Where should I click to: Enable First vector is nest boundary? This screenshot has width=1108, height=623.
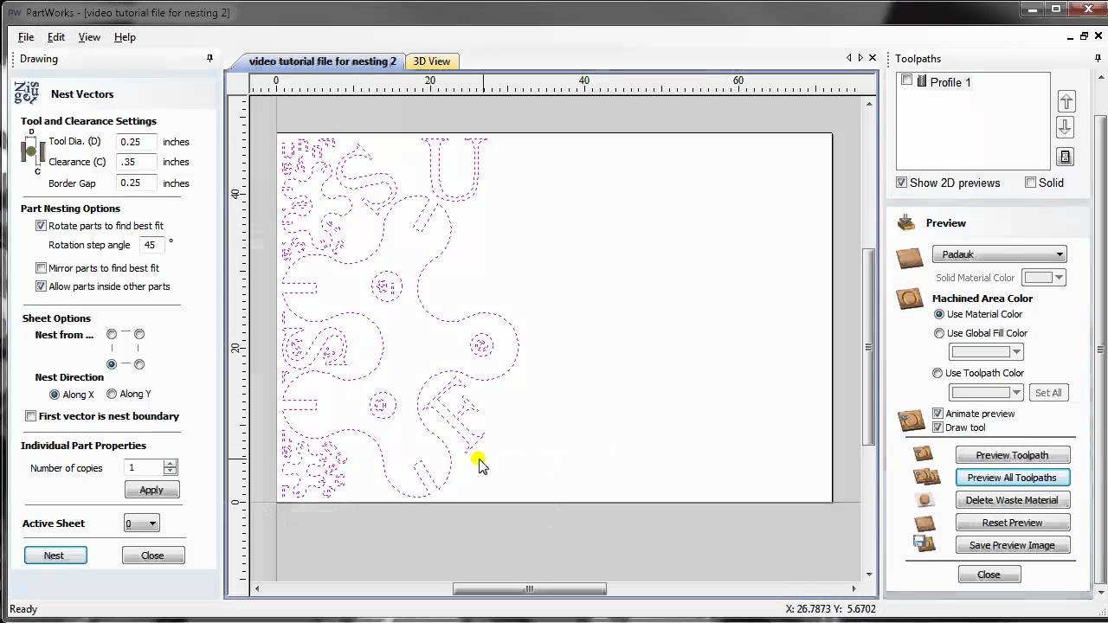coord(30,416)
